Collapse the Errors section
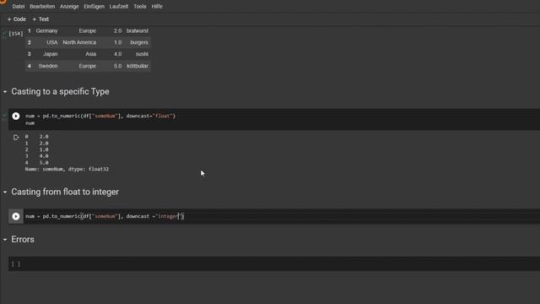540x304 pixels. [5, 240]
